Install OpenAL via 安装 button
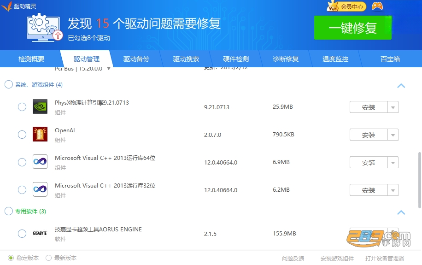Viewport: 422px width, 265px height. pos(369,135)
